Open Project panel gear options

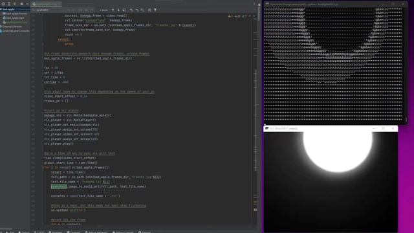pyautogui.click(x=21, y=4)
